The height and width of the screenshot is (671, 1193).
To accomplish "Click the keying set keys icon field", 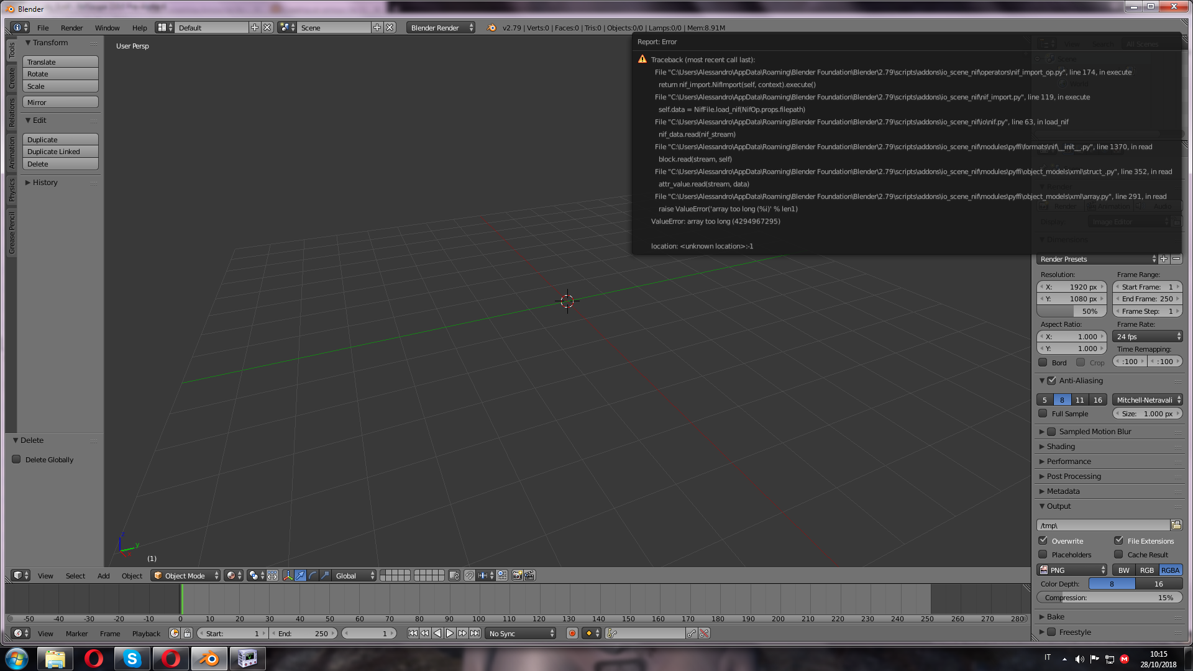I will tap(644, 633).
